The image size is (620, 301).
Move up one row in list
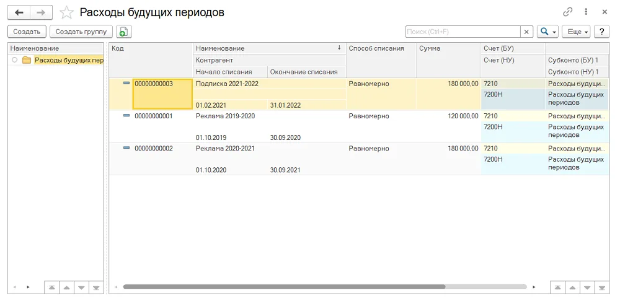tap(572, 287)
